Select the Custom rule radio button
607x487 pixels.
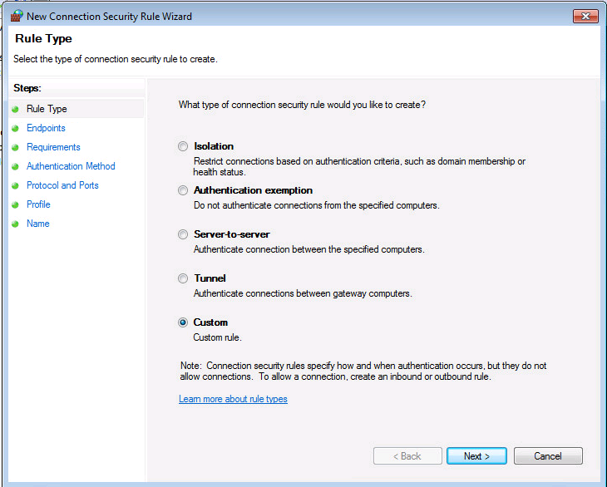point(183,322)
